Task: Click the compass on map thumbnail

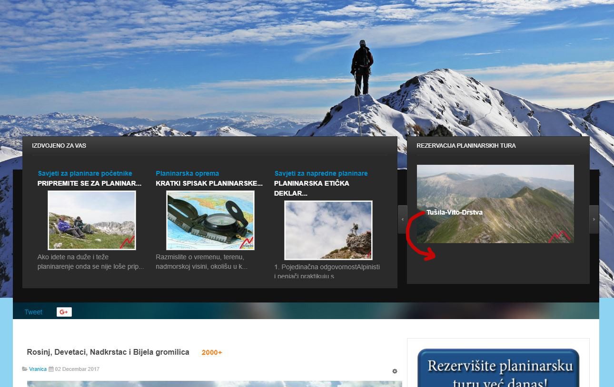Action: (x=210, y=220)
